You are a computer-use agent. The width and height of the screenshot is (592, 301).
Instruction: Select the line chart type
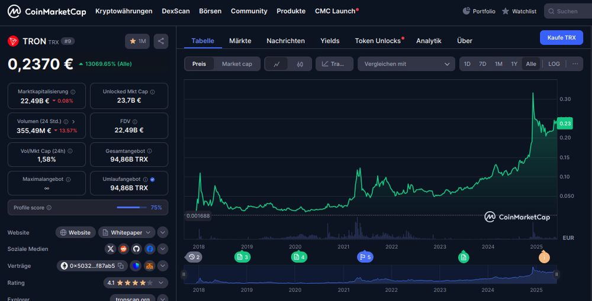[276, 64]
